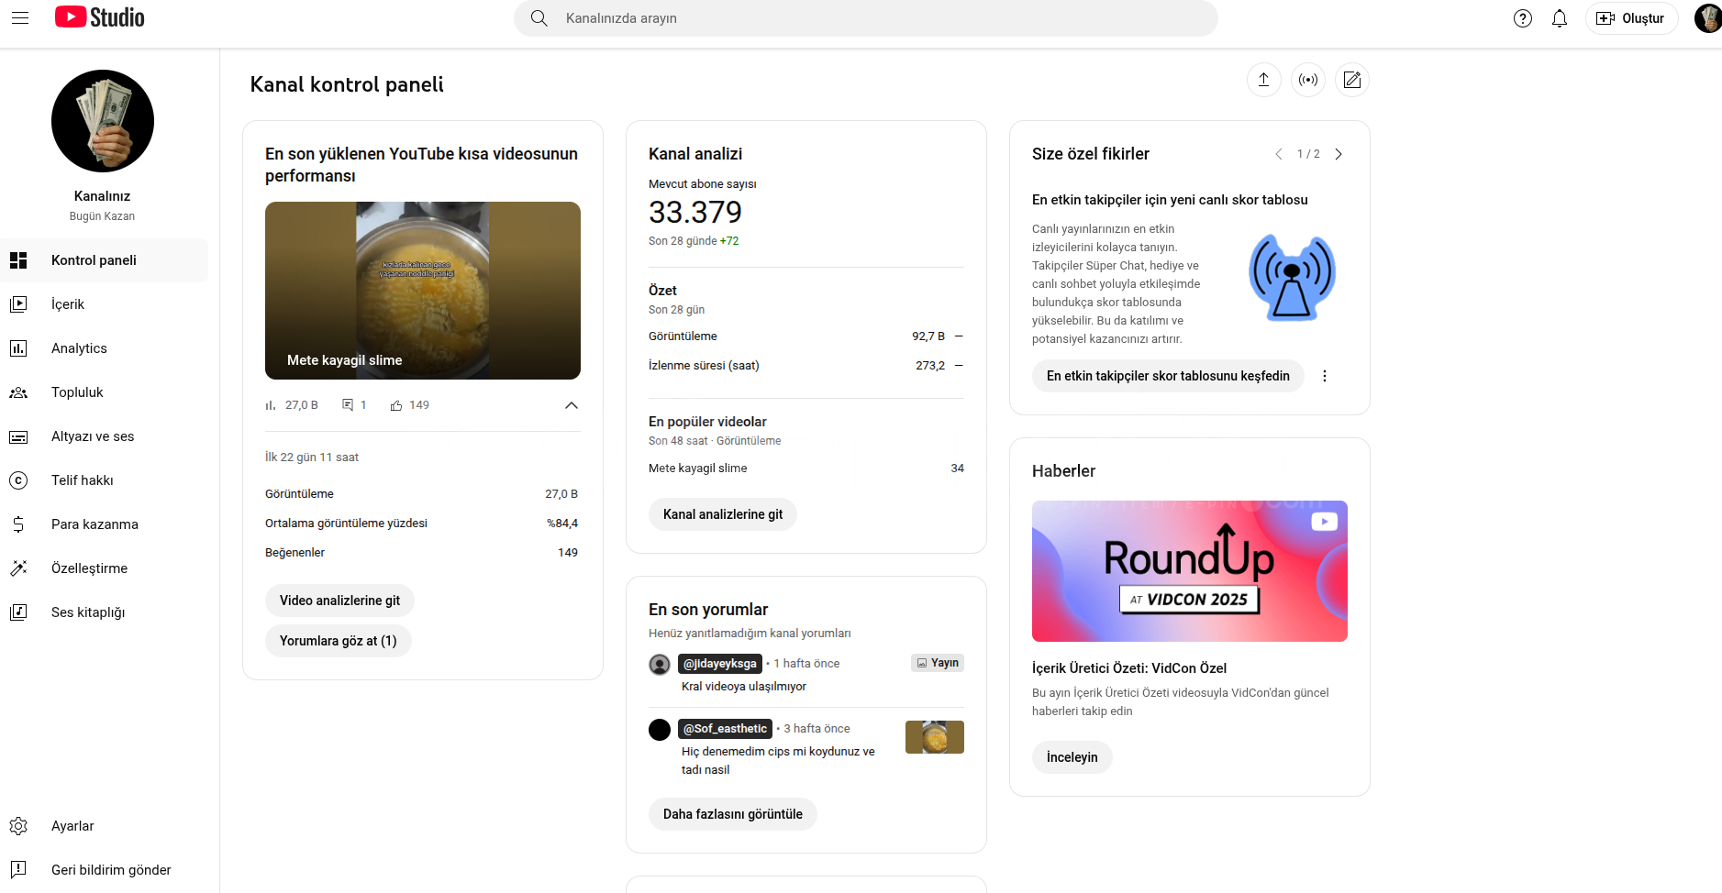
Task: Click the upload video arrow icon
Action: point(1263,80)
